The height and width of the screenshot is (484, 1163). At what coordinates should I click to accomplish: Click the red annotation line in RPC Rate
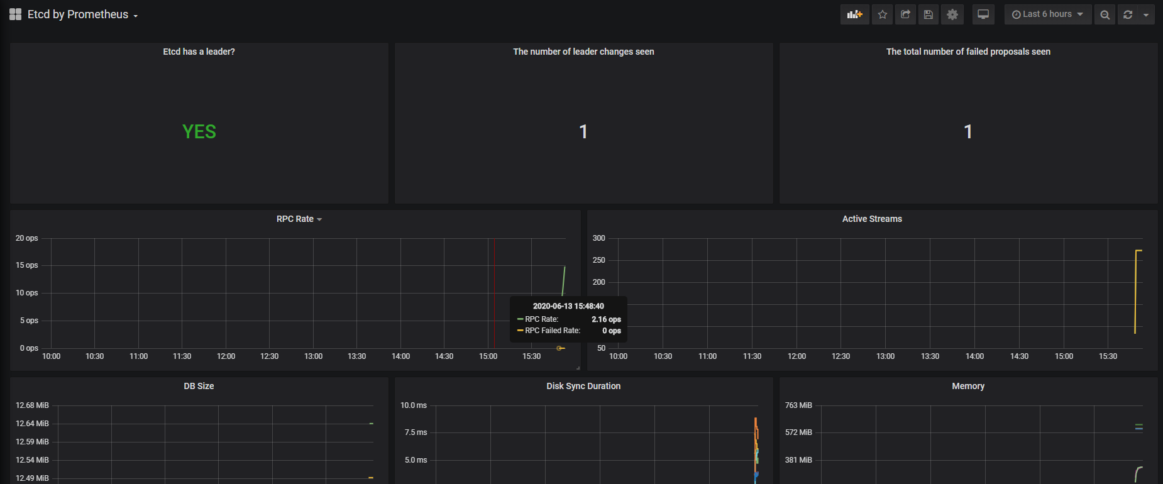[x=494, y=293]
